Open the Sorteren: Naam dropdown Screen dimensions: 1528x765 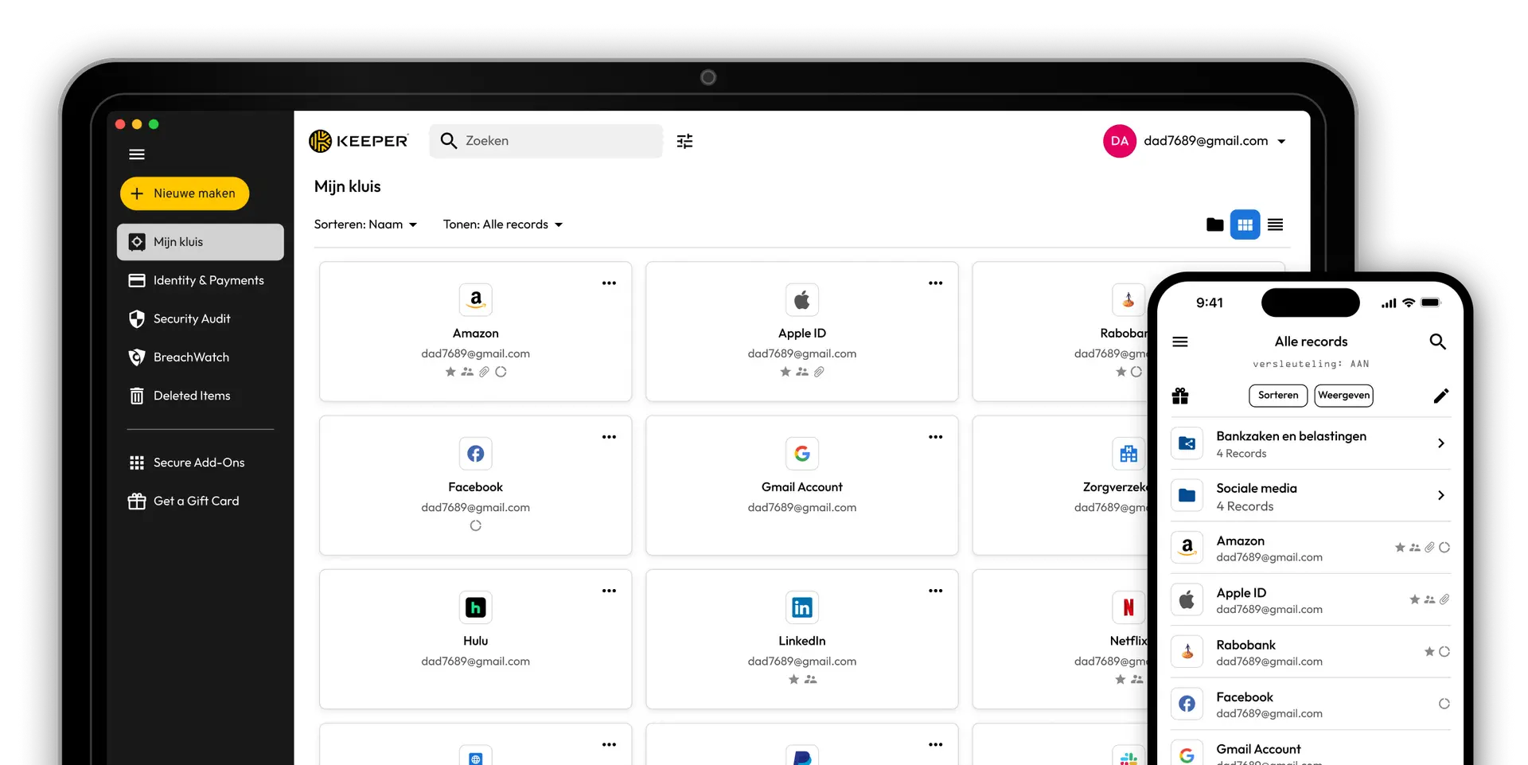click(x=365, y=224)
